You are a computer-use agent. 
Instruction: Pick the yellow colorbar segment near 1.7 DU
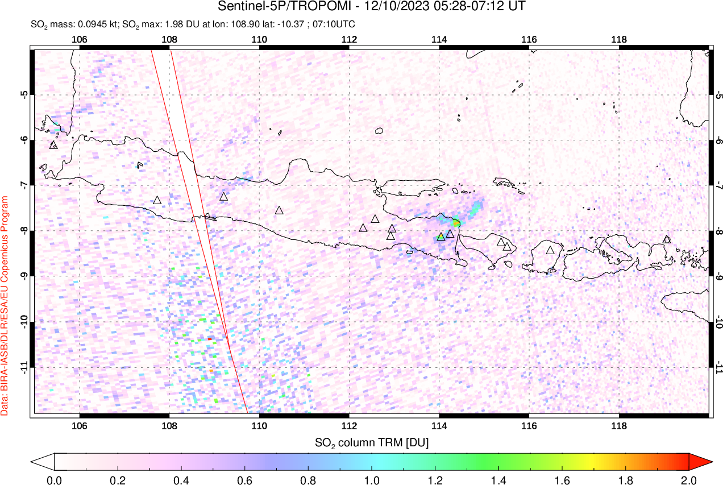pyautogui.click(x=593, y=461)
